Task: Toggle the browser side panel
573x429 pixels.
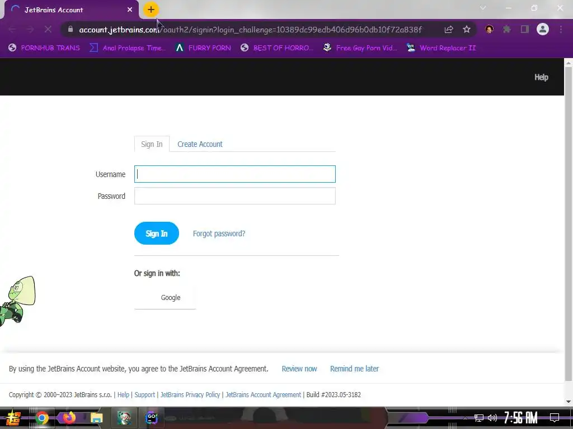Action: pyautogui.click(x=525, y=29)
